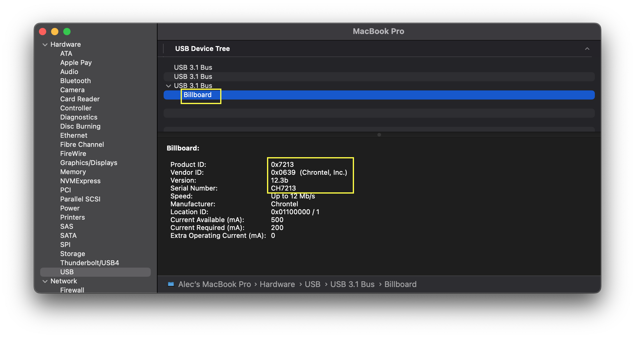Viewport: 635px width, 338px height.
Task: Select ATA in the sidebar
Action: (66, 54)
